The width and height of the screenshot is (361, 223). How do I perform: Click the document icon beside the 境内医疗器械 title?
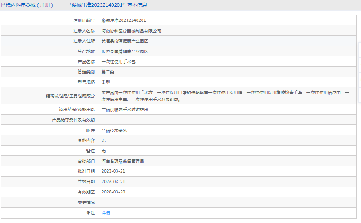pyautogui.click(x=3, y=5)
